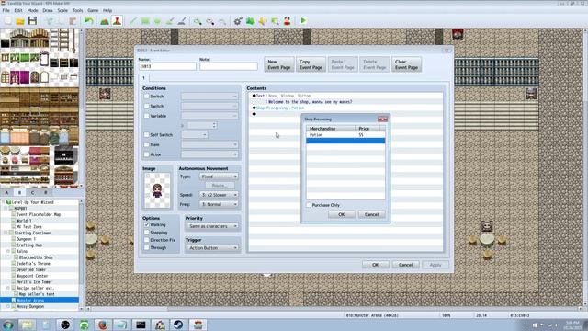Open the Freq Normal dropdown
Screen dimensions: 588x331
[x=219, y=204]
